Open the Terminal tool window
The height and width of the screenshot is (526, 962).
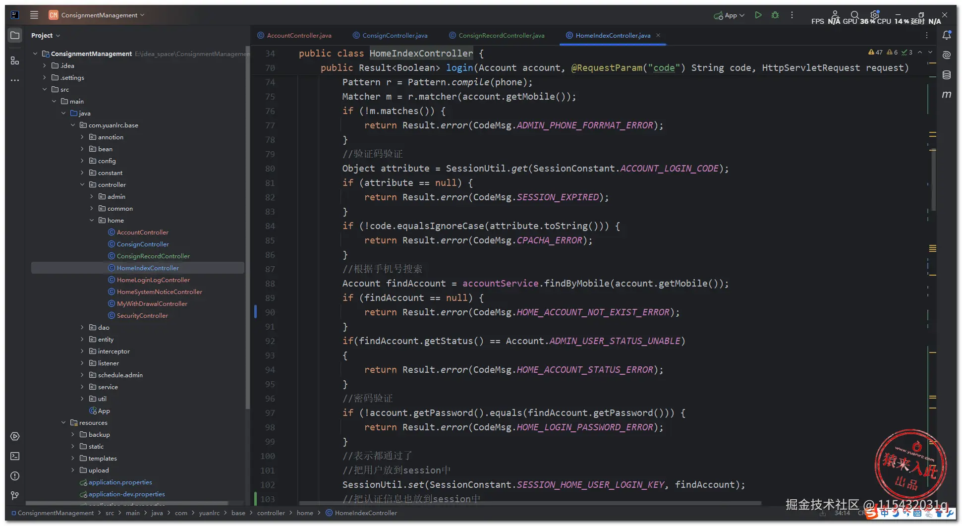tap(15, 456)
